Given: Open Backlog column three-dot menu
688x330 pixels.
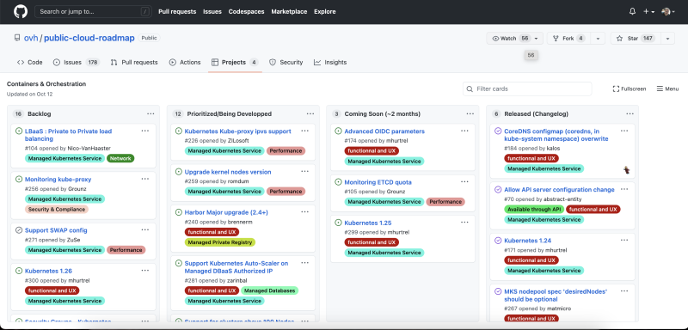Looking at the screenshot, I should tap(150, 114).
